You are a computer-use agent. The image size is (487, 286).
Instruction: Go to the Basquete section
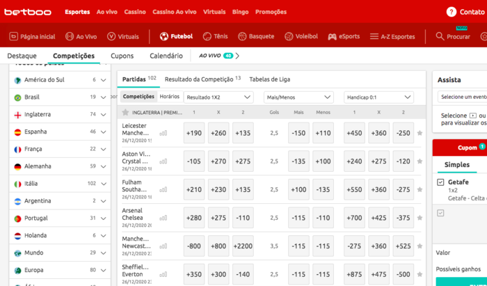242,36
